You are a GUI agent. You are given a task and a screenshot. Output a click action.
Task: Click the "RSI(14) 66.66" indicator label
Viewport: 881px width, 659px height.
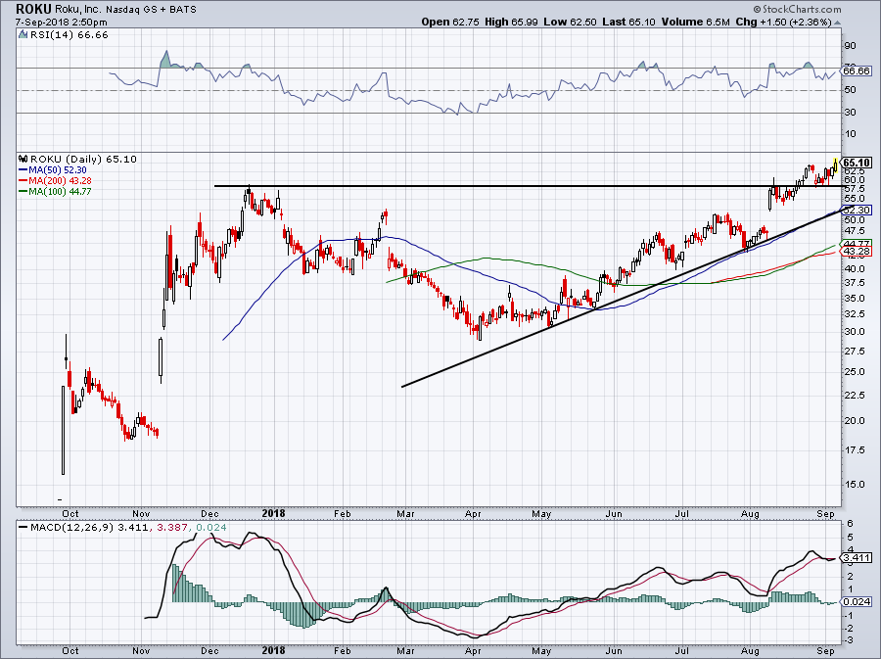[69, 35]
